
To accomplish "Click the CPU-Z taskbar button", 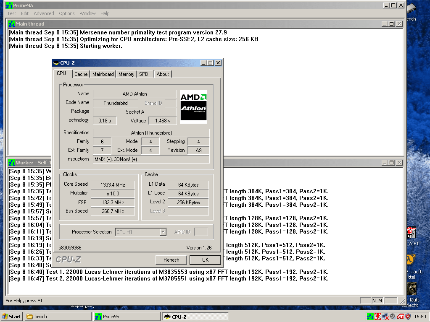I will coord(195,317).
